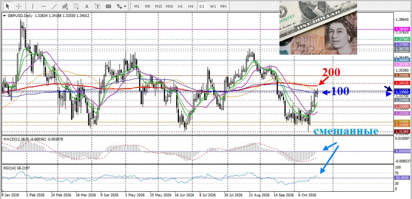
Task: Switch chart to W1 weekly timeframe
Action: 213,6
